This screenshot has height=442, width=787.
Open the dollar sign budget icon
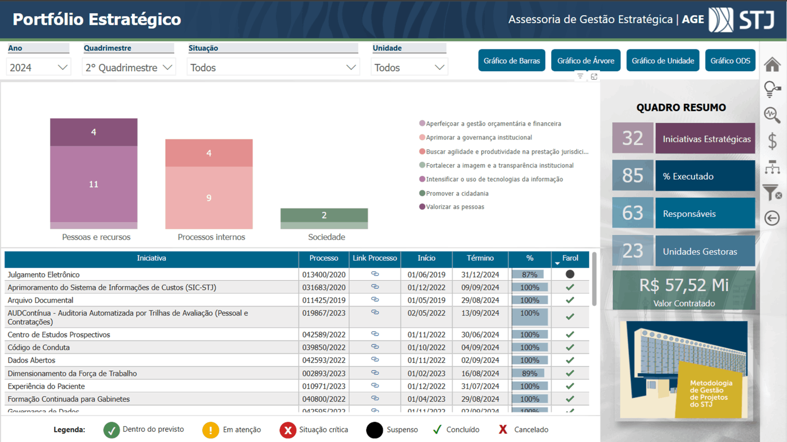(772, 141)
